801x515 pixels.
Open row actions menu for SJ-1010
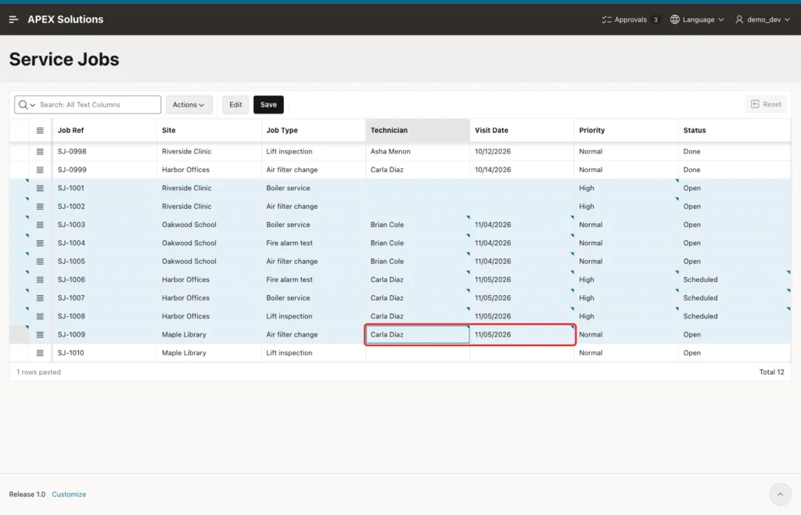click(x=40, y=353)
